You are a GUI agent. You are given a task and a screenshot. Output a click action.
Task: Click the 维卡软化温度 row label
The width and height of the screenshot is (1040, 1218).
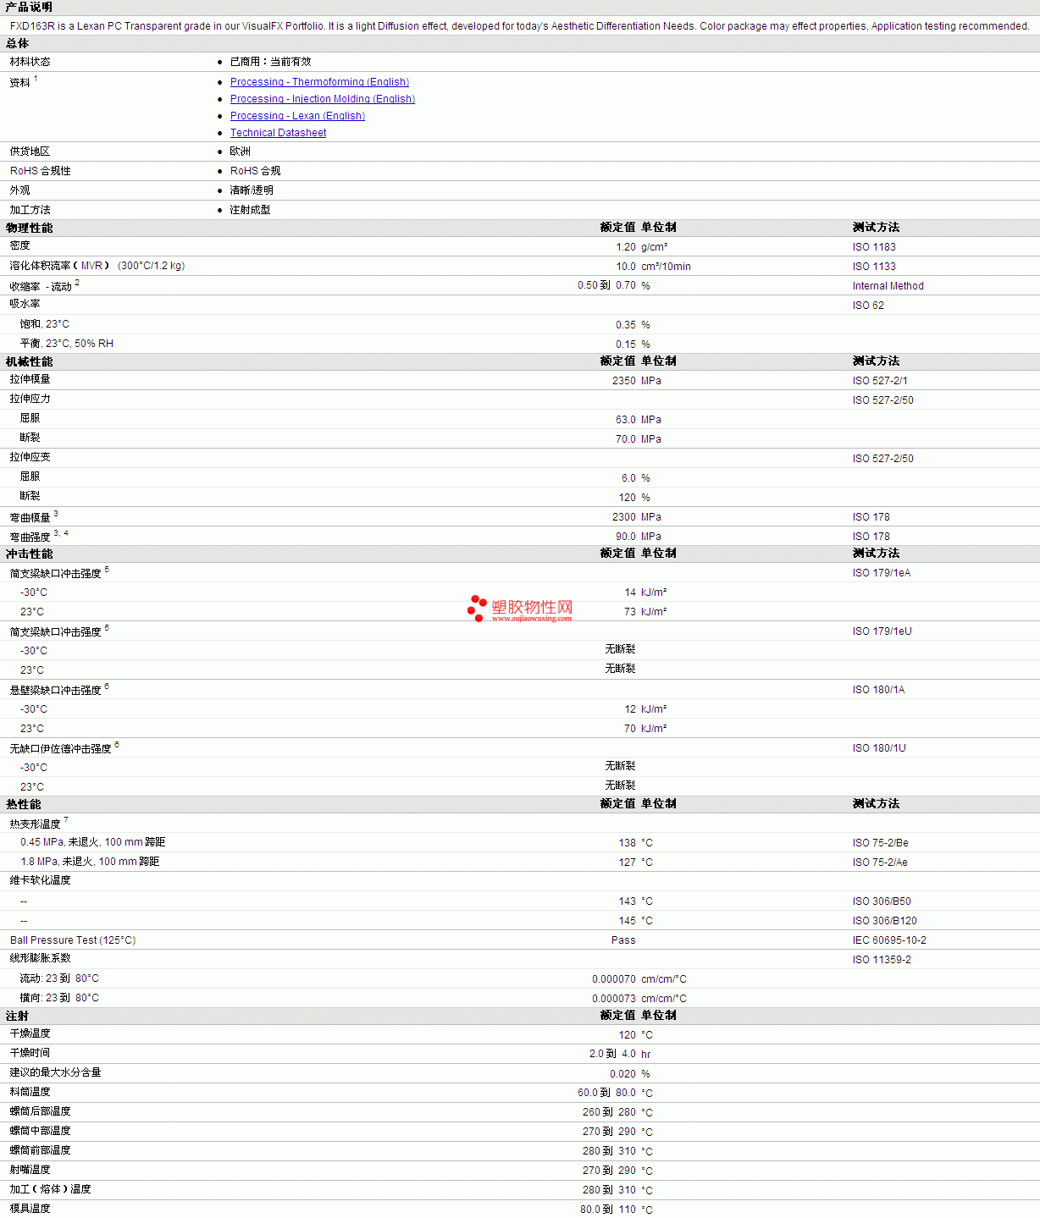pyautogui.click(x=40, y=880)
